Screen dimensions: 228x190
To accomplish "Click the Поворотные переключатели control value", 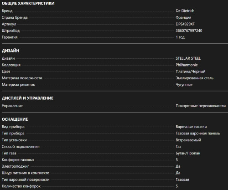I will pos(201,106).
